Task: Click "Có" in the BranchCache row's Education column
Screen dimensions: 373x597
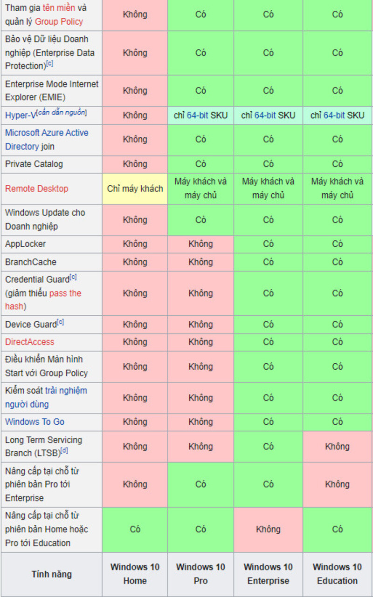Action: coord(338,262)
